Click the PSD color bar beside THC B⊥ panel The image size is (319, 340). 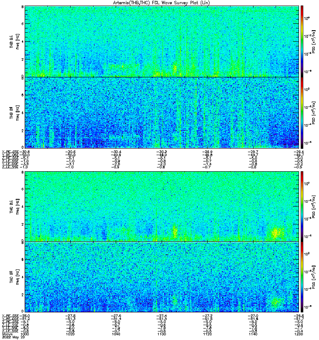coord(302,206)
